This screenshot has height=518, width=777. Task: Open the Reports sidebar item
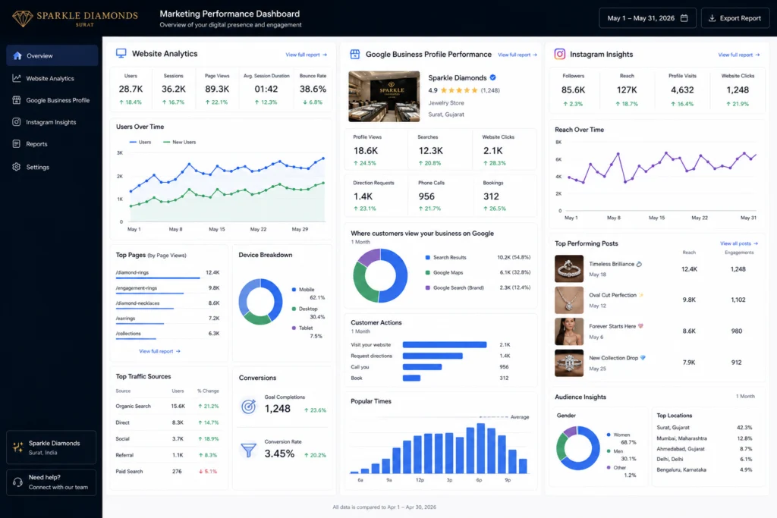click(52, 143)
